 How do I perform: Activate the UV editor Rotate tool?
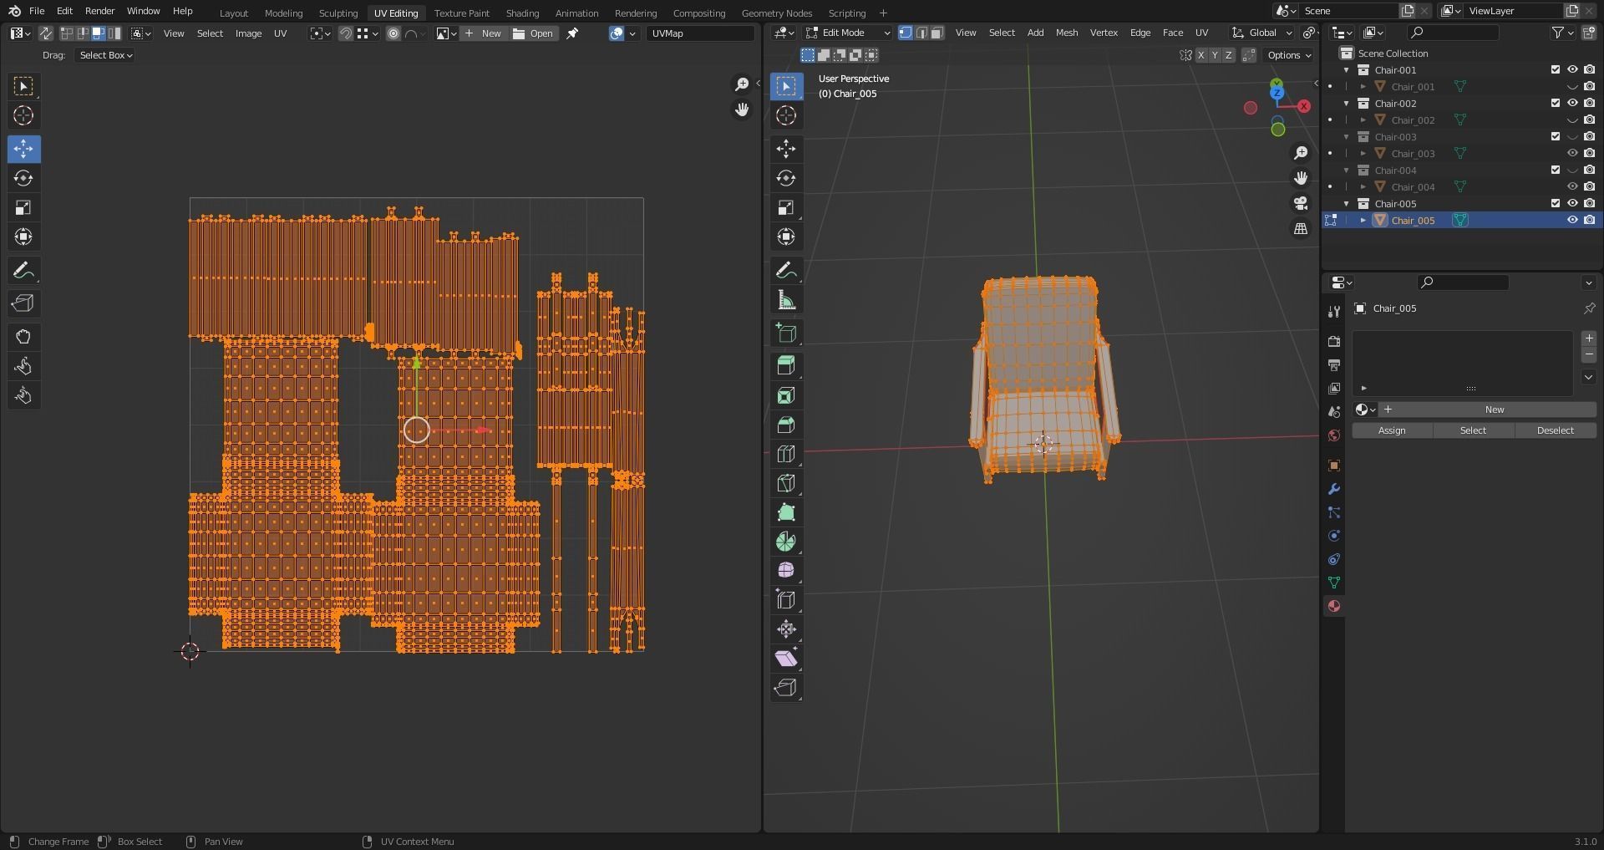click(x=23, y=178)
